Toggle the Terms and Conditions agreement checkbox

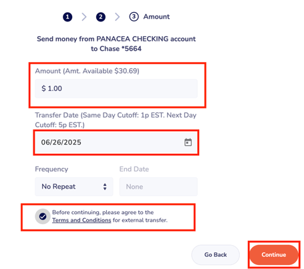(43, 216)
